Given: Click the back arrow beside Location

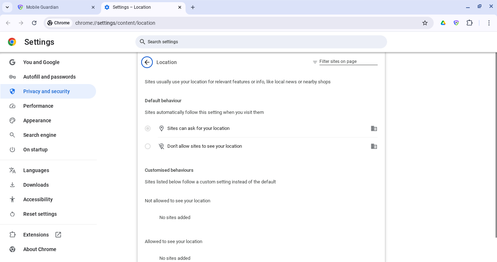Looking at the screenshot, I should click(147, 62).
